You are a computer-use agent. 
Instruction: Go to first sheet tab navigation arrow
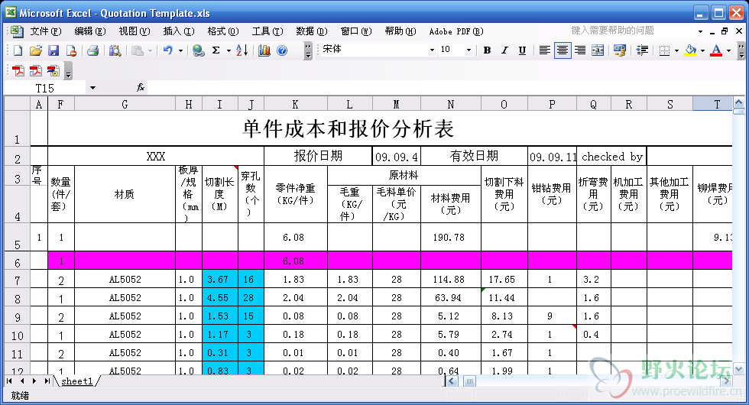point(9,381)
